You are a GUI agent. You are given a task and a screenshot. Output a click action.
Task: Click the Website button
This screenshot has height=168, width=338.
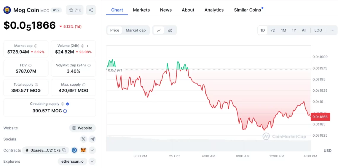coord(82,128)
